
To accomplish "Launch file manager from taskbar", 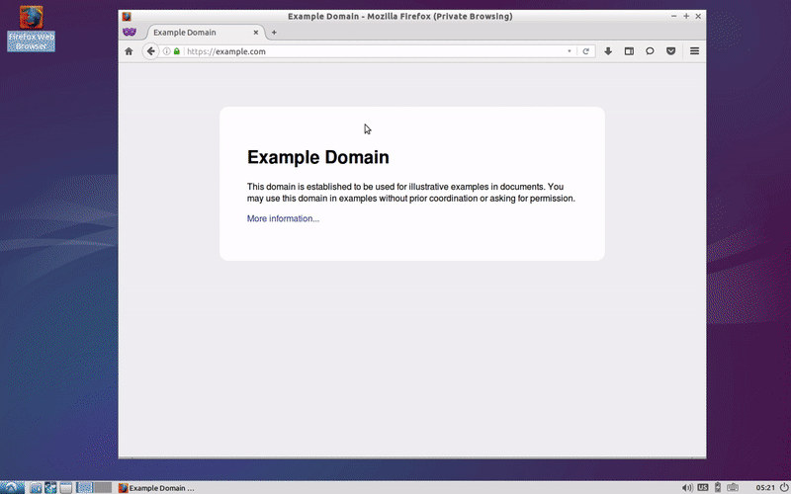I will pos(36,487).
